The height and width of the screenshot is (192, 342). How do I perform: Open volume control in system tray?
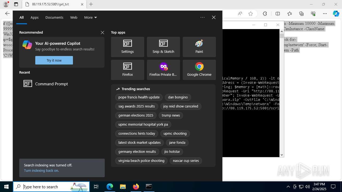click(x=308, y=187)
